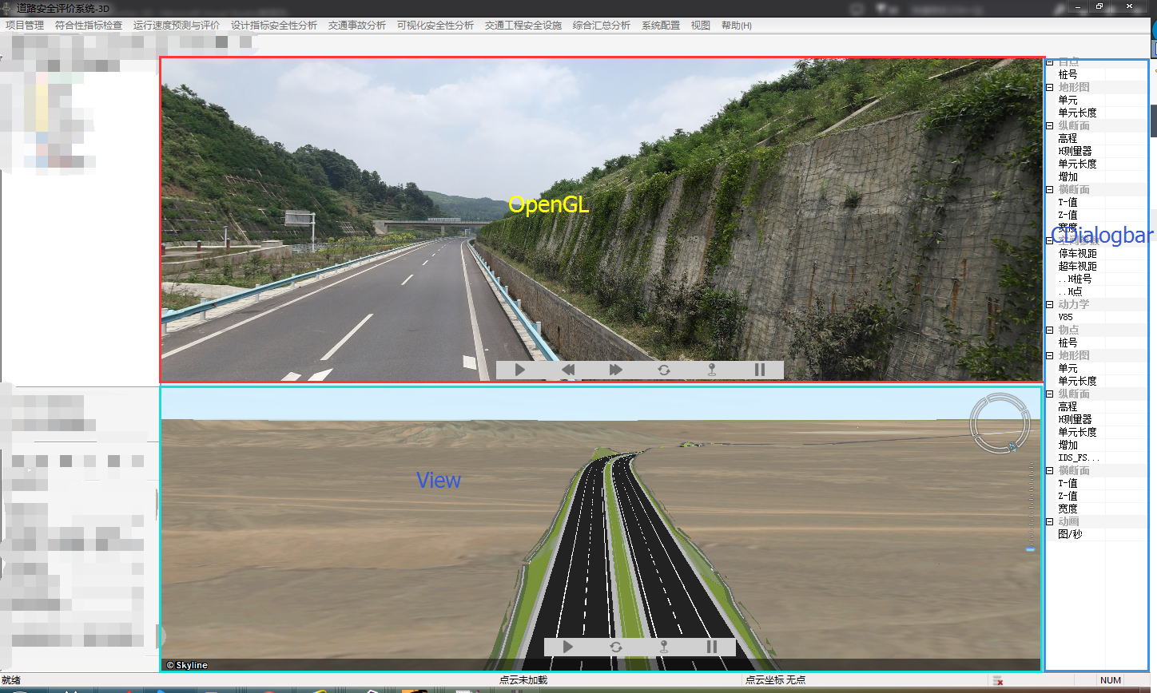Screen dimensions: 1157x693
Task: Click the loop playback icon in the OpenGL panel
Action: coord(663,370)
